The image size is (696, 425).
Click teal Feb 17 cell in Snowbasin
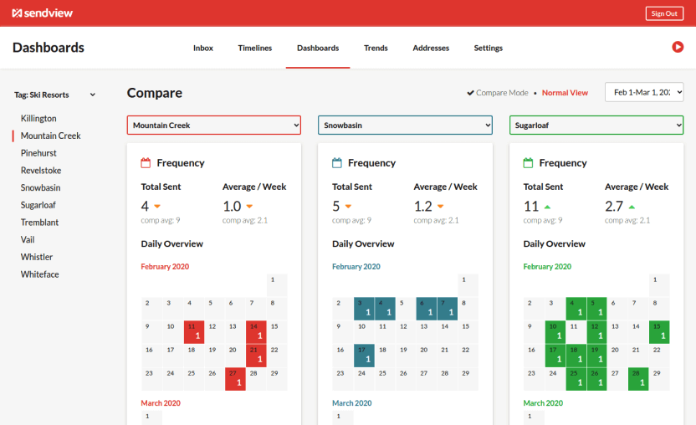click(364, 356)
